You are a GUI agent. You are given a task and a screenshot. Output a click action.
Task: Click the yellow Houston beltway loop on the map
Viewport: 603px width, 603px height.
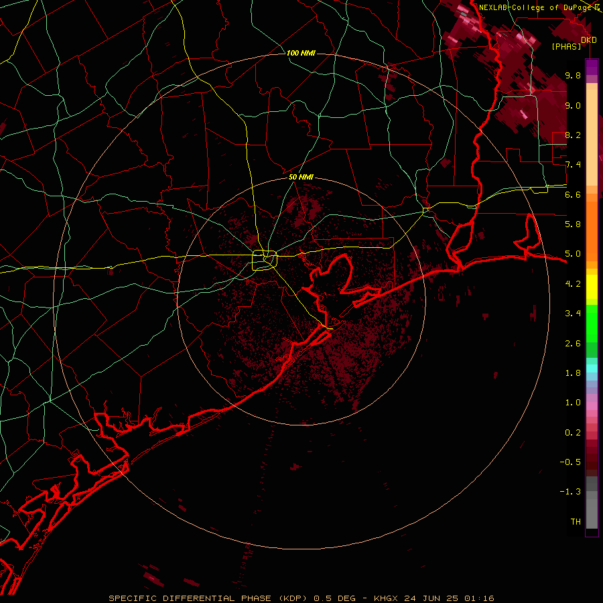(x=265, y=261)
